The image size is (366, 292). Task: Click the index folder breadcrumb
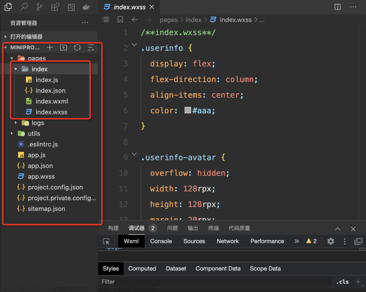tap(193, 20)
